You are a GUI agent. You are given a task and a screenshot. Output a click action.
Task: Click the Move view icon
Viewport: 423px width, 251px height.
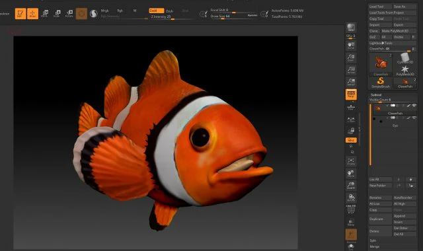tap(351, 174)
